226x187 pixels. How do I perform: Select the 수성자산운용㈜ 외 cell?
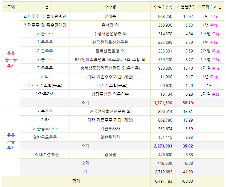pos(110,34)
